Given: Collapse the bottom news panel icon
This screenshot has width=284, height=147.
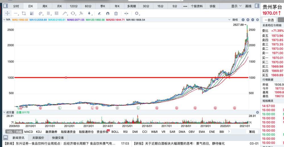Looking at the screenshot, I should [5, 138].
